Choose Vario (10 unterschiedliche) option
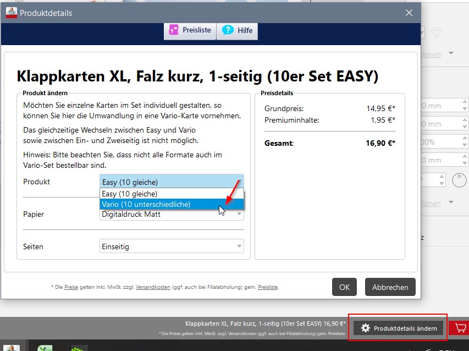The image size is (469, 351). [x=172, y=204]
